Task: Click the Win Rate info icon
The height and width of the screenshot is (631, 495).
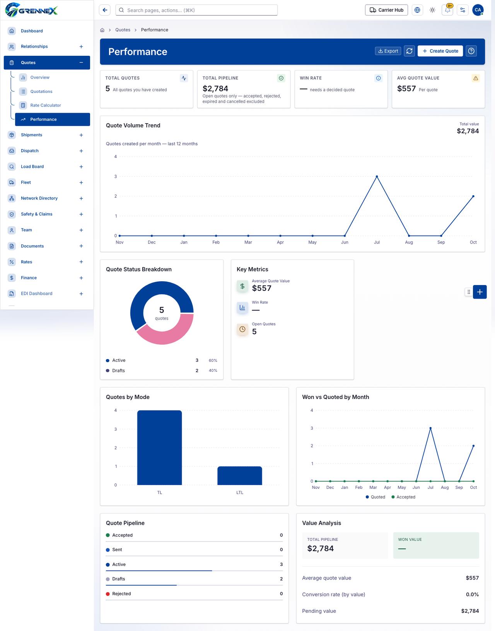Action: (378, 78)
